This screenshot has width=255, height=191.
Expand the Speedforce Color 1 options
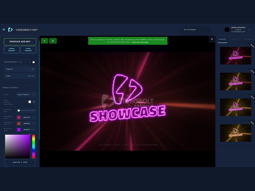[x=33, y=117]
